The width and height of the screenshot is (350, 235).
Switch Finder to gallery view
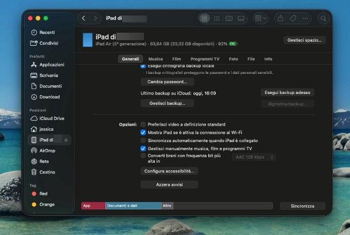click(241, 19)
